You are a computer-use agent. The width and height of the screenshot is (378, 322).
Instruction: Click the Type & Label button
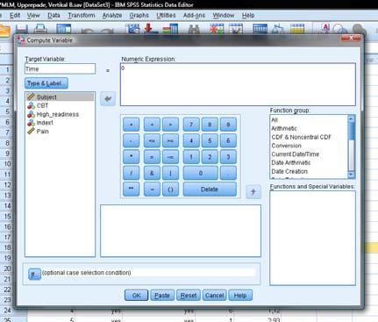pyautogui.click(x=46, y=83)
